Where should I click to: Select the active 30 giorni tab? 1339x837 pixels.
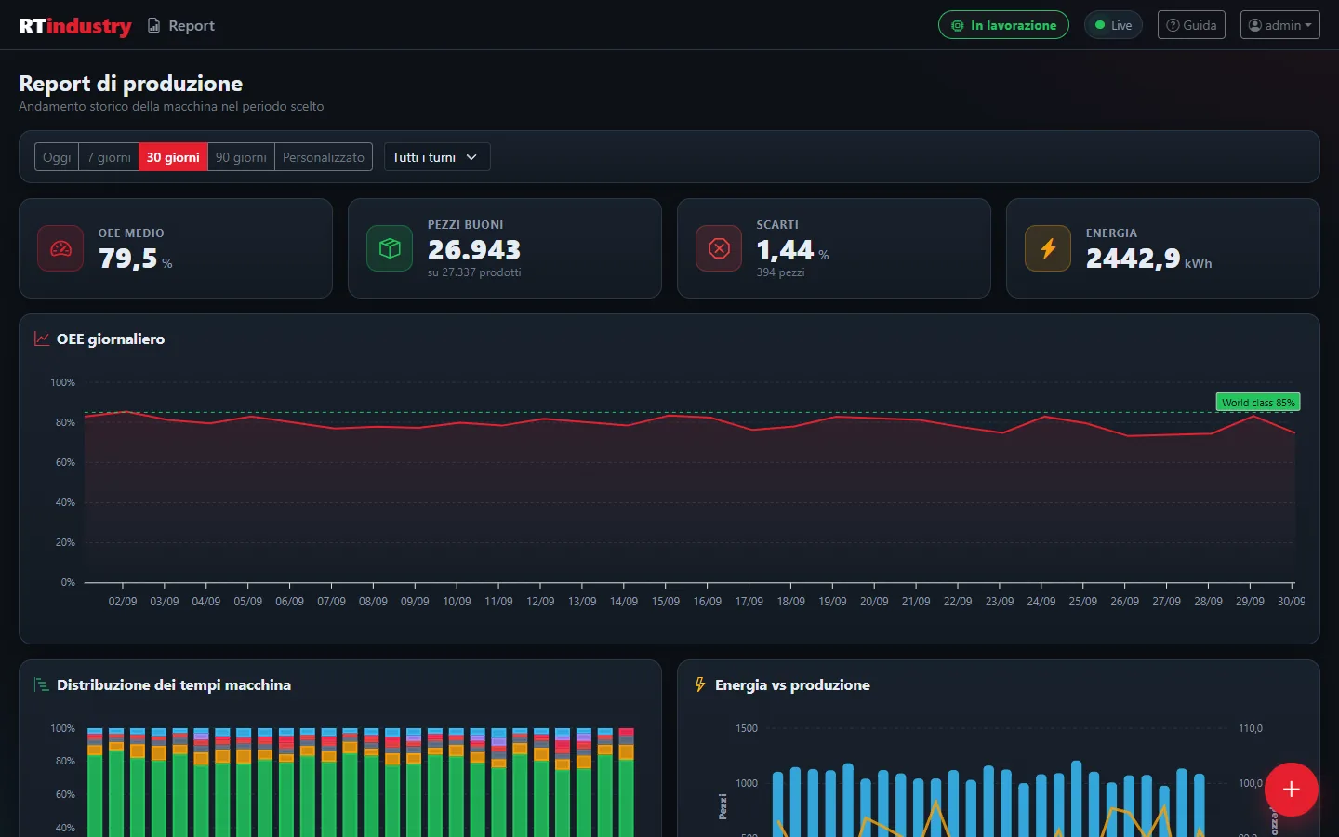pos(173,157)
